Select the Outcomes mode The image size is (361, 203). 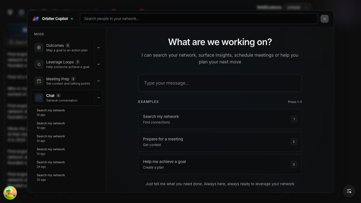click(x=67, y=48)
